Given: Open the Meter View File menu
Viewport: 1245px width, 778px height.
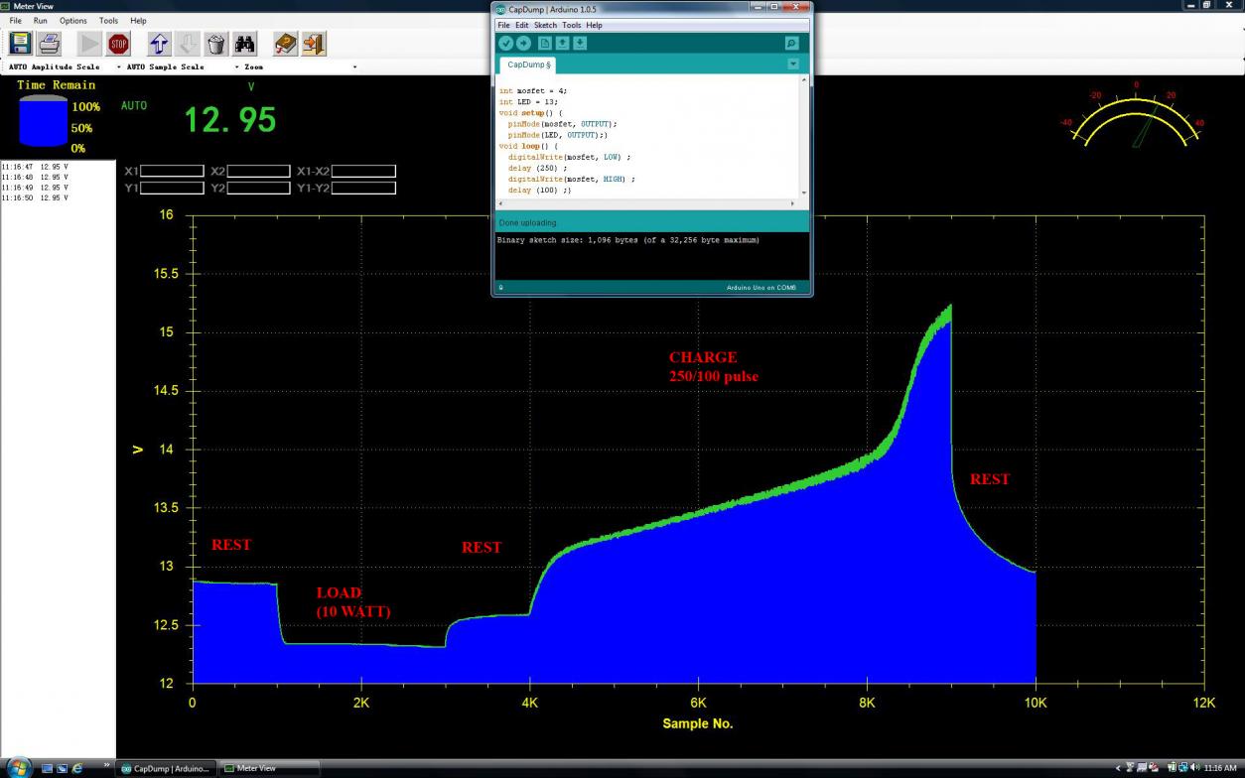Looking at the screenshot, I should click(15, 20).
